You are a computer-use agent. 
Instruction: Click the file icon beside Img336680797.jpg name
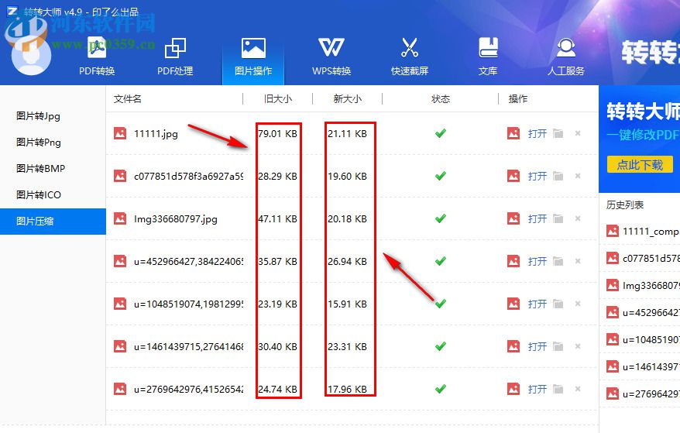[120, 218]
